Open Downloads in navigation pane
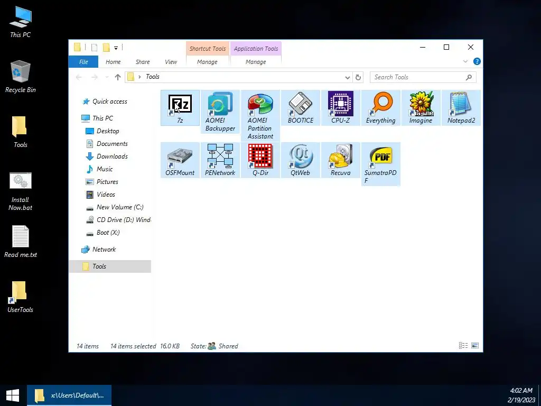Viewport: 541px width, 406px height. tap(112, 156)
